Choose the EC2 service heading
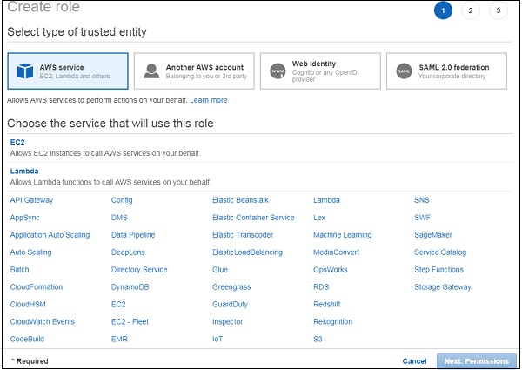522x370 pixels. 18,142
